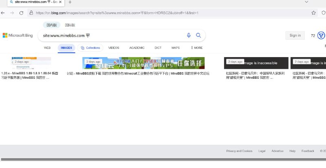Click the browser back arrow
The image size is (326, 168).
(x=3, y=13)
